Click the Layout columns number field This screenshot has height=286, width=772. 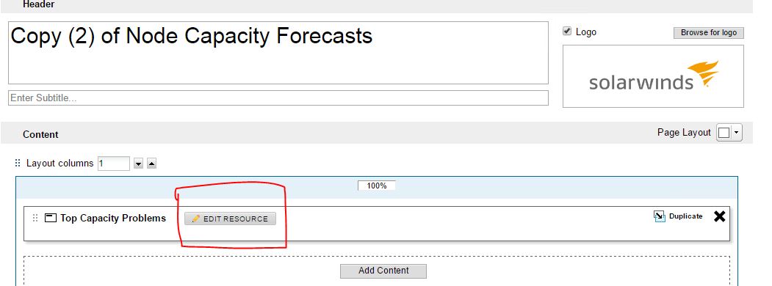pyautogui.click(x=114, y=163)
